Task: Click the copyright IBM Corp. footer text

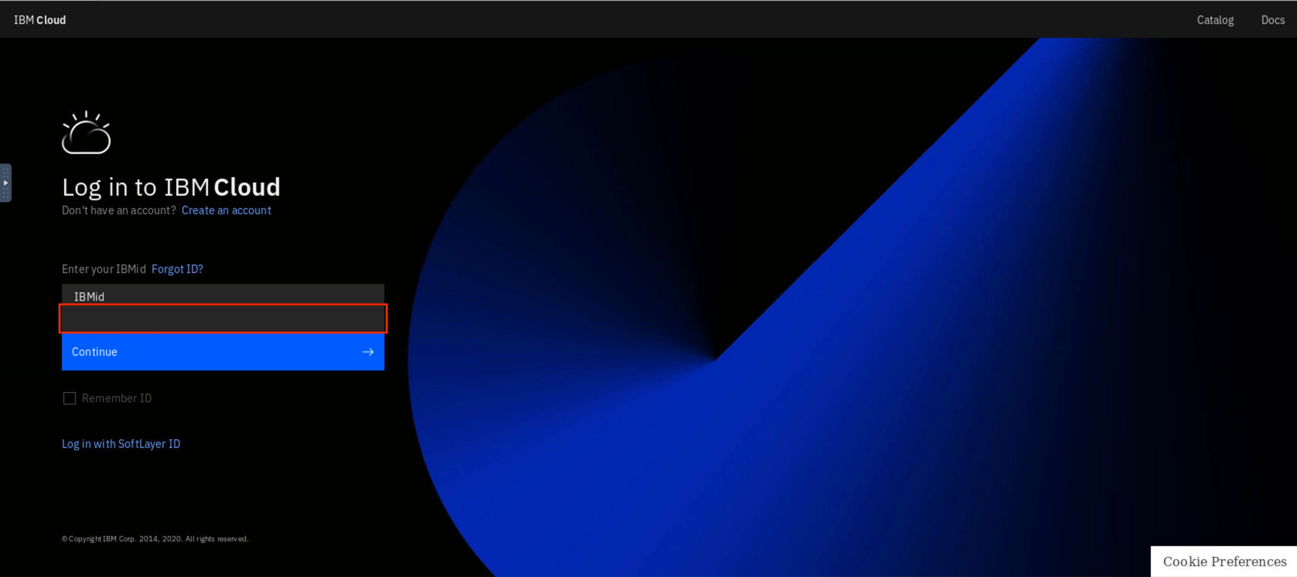Action: 155,539
